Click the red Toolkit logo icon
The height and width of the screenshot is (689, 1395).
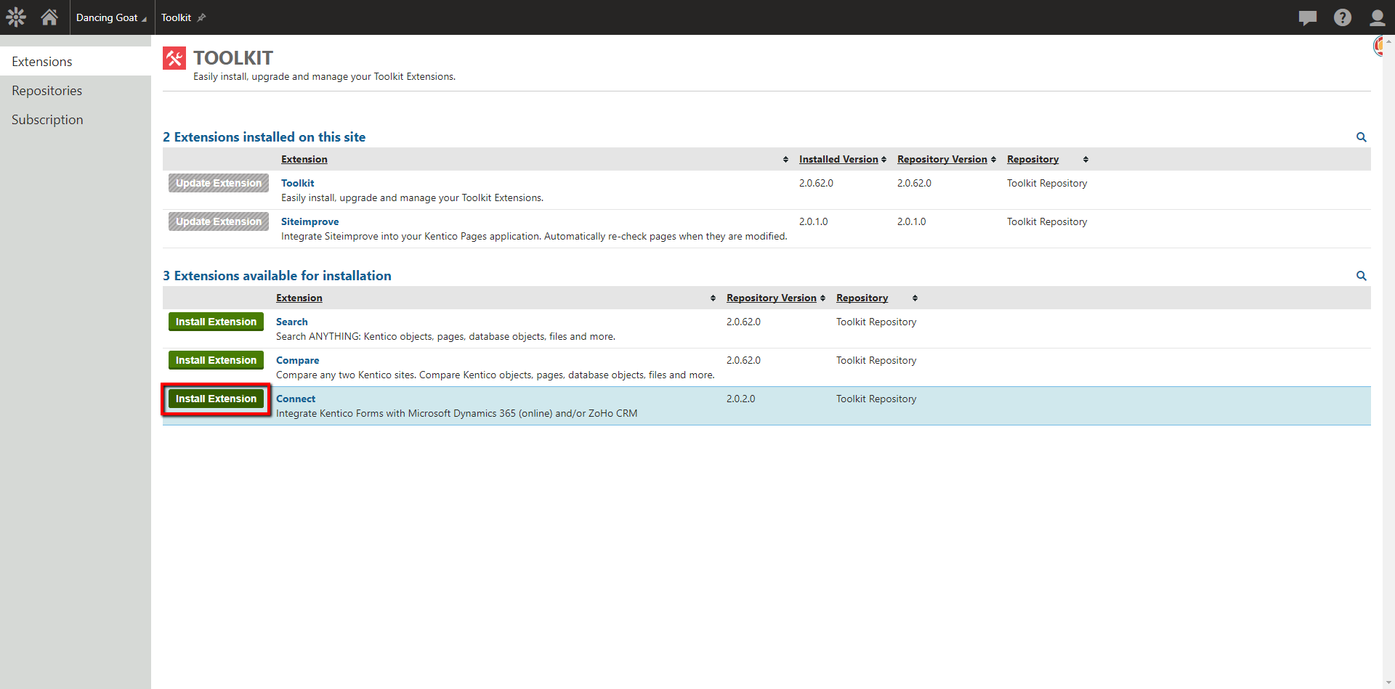pyautogui.click(x=174, y=58)
